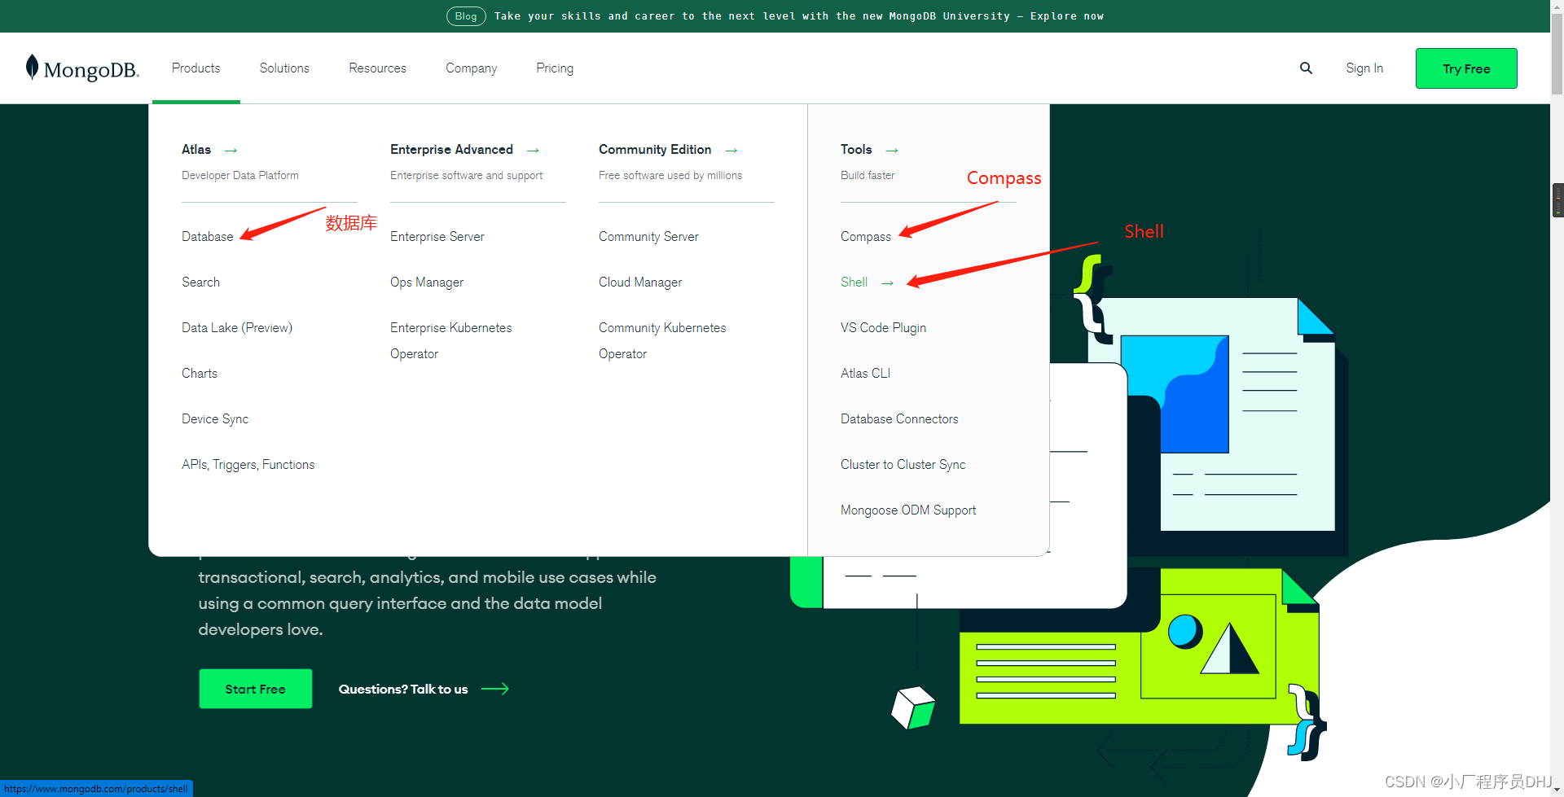Open Enterprise Advanced heading link

451,150
